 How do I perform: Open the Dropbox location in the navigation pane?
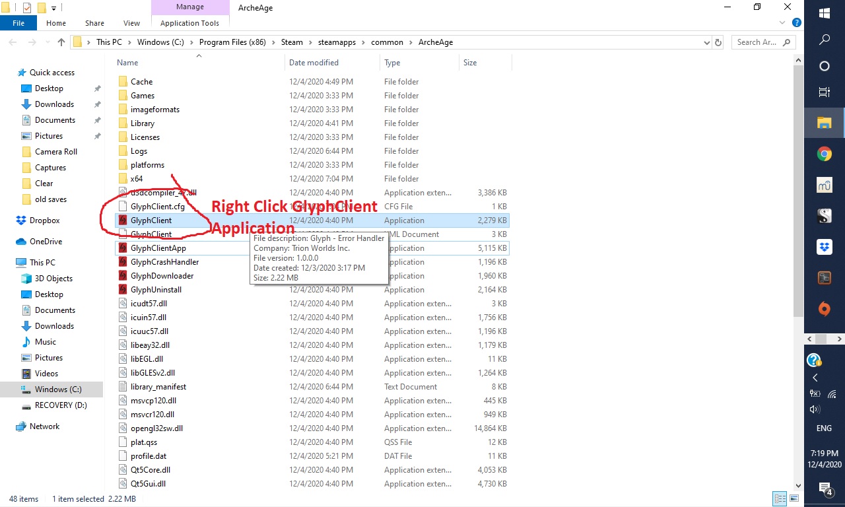point(44,220)
